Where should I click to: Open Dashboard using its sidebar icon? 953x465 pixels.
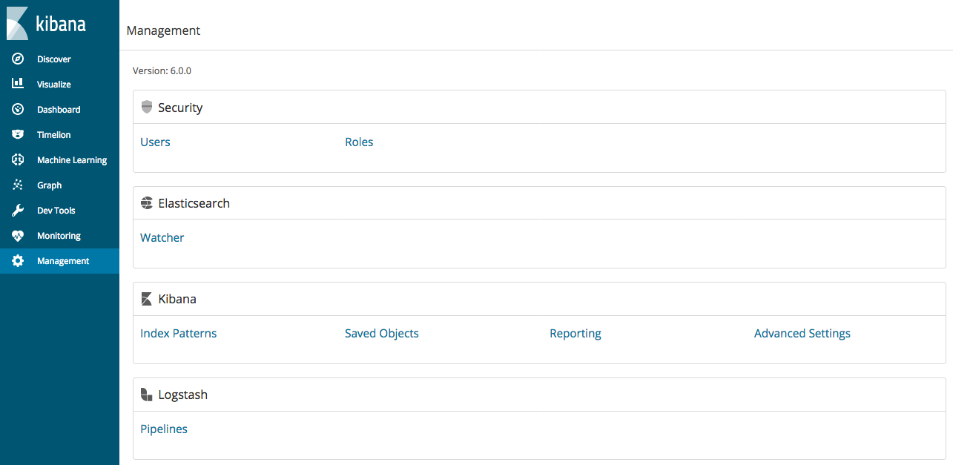point(17,109)
